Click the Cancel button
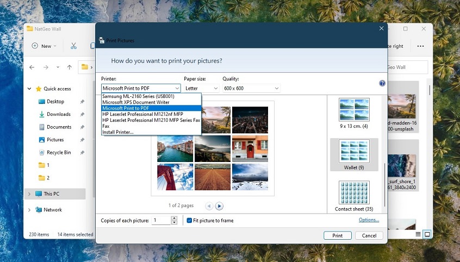460x262 pixels. 369,235
